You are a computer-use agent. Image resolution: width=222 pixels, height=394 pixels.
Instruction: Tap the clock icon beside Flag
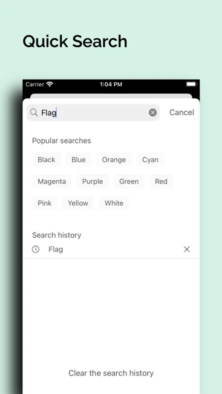coord(36,249)
